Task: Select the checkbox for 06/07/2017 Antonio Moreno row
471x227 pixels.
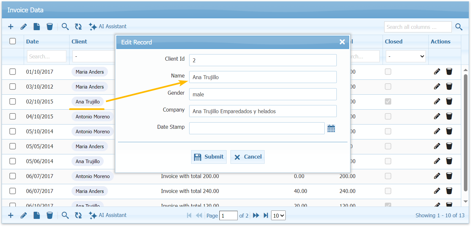Action: [x=13, y=176]
